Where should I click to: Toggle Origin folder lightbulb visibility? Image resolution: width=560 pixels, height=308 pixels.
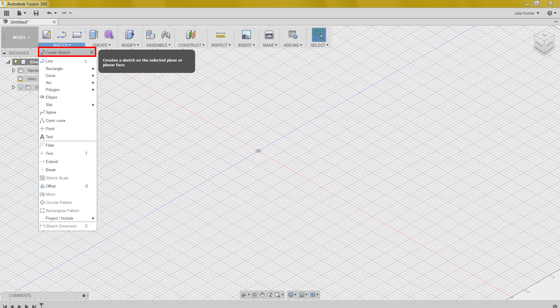[21, 87]
